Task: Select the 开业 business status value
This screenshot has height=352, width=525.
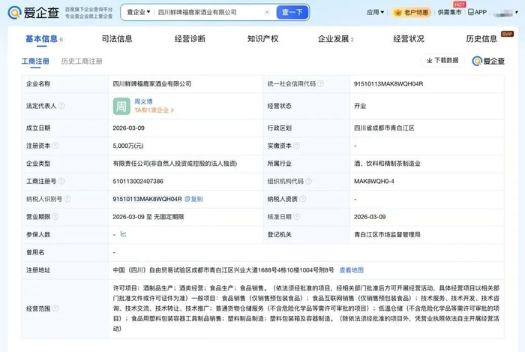Action: (x=360, y=106)
